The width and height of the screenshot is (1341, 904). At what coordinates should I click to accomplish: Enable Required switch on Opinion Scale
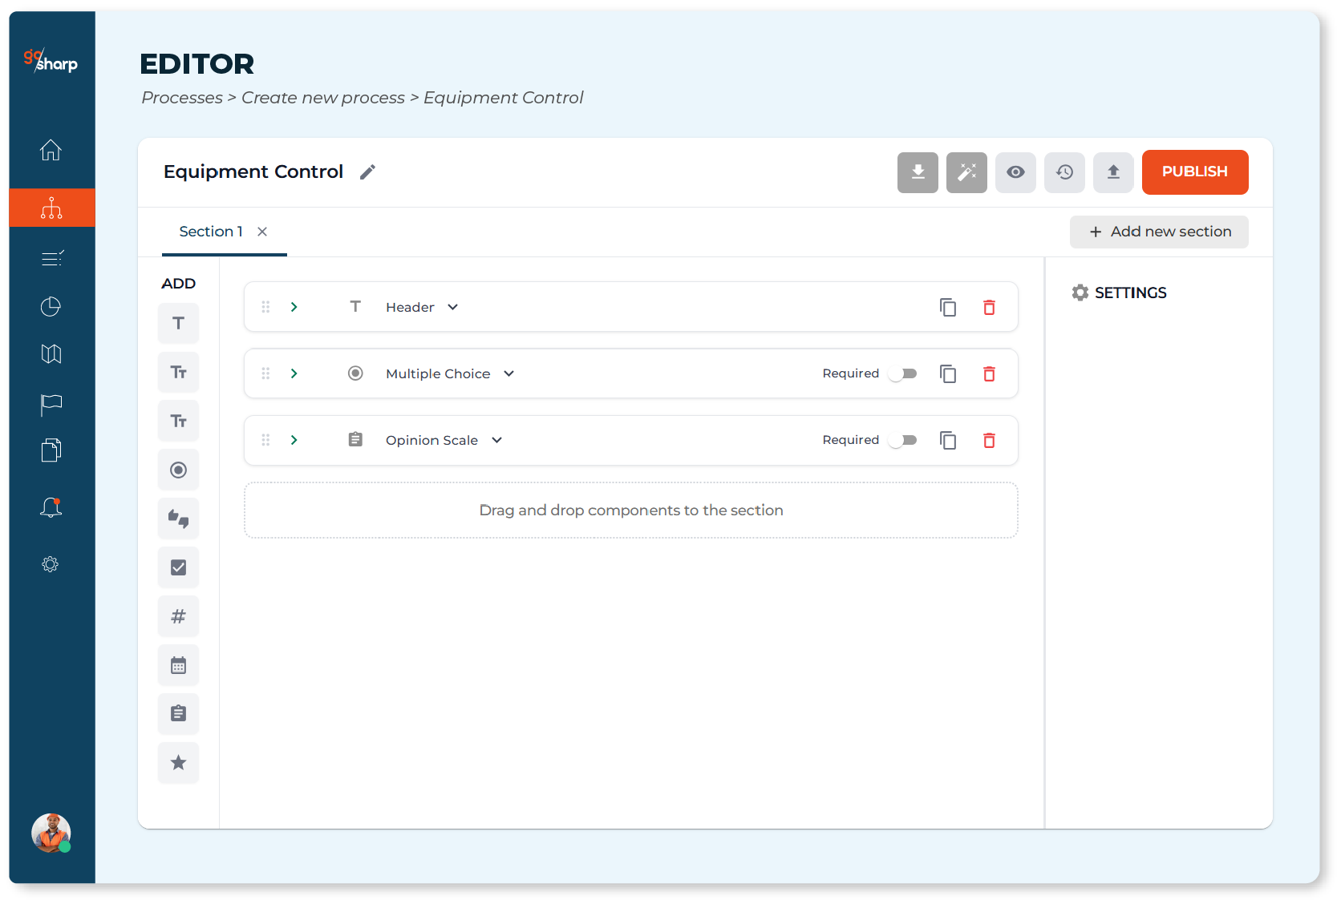click(903, 441)
